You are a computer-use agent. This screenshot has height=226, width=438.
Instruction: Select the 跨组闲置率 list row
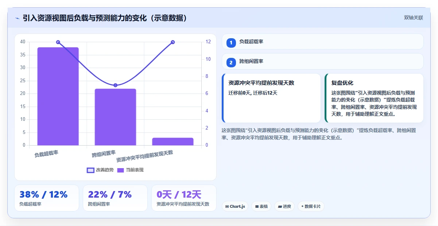point(323,61)
